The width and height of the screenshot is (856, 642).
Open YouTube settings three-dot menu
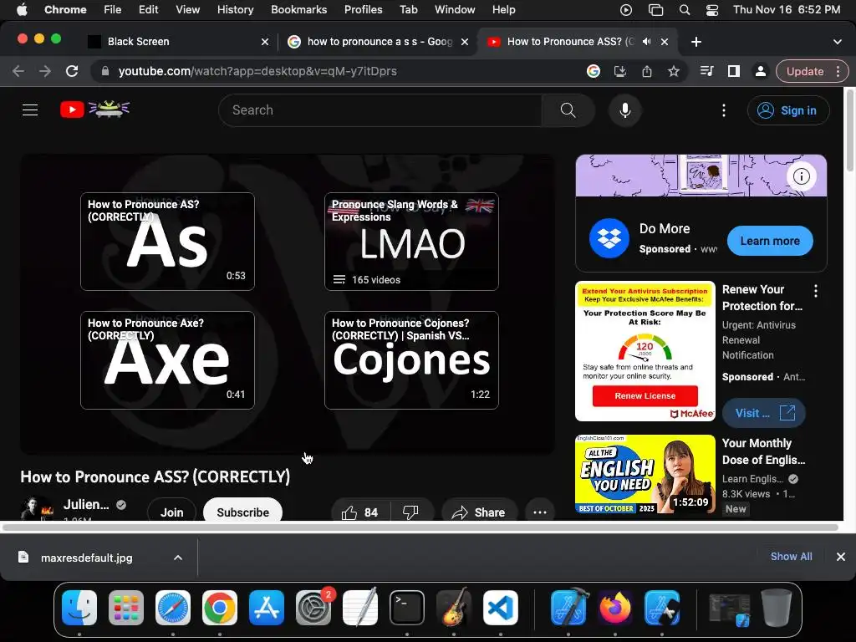[724, 110]
